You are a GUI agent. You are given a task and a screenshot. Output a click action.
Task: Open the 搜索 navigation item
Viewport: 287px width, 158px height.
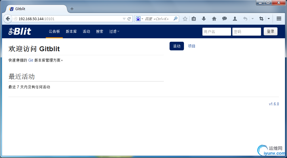[100, 31]
